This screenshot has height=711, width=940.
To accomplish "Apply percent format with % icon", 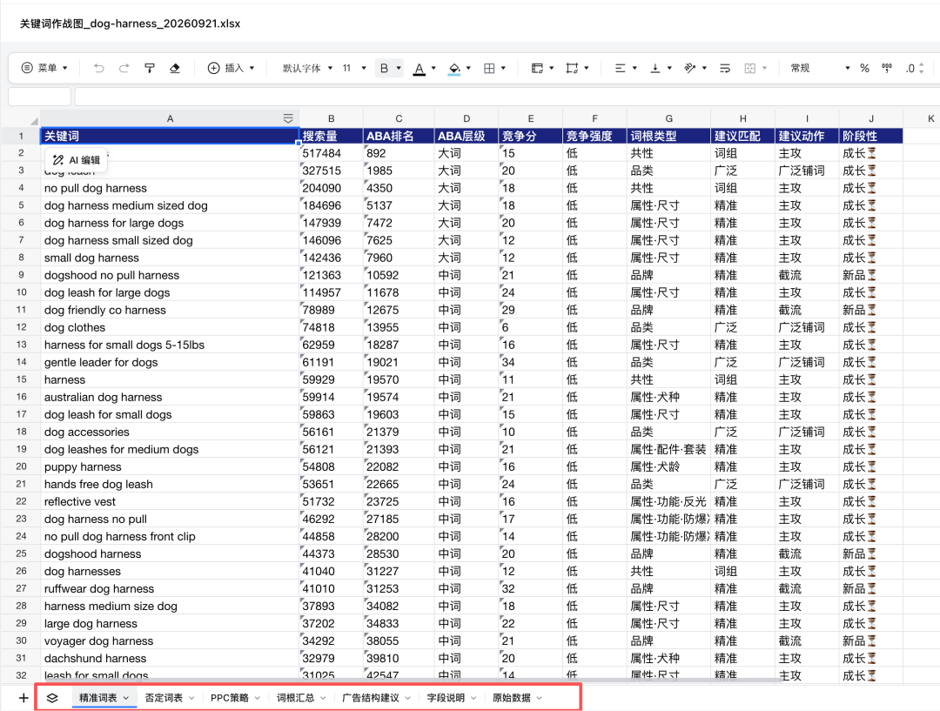I will pyautogui.click(x=864, y=69).
